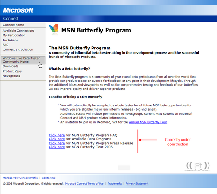Open Product Keys page
The height and width of the screenshot is (194, 217).
pos(12,71)
